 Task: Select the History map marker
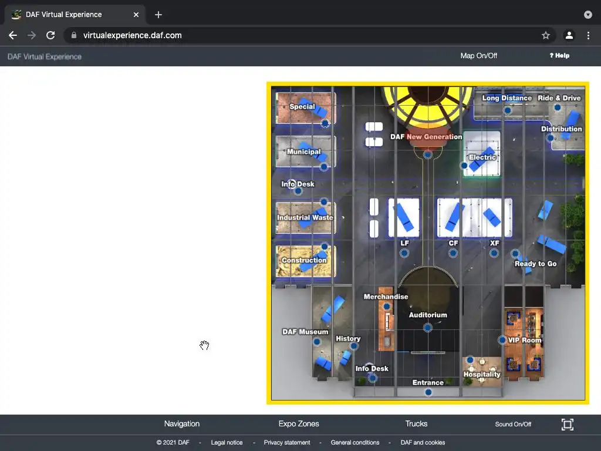354,346
